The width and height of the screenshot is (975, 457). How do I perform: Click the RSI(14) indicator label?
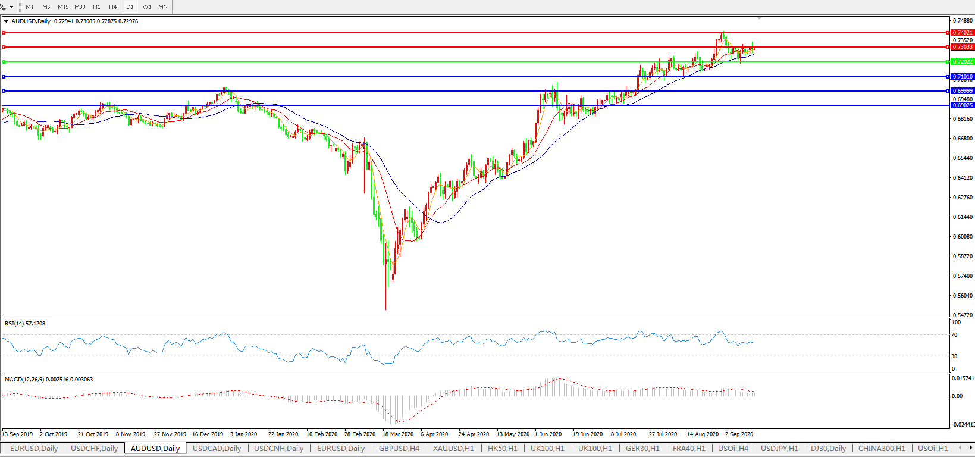(24, 324)
